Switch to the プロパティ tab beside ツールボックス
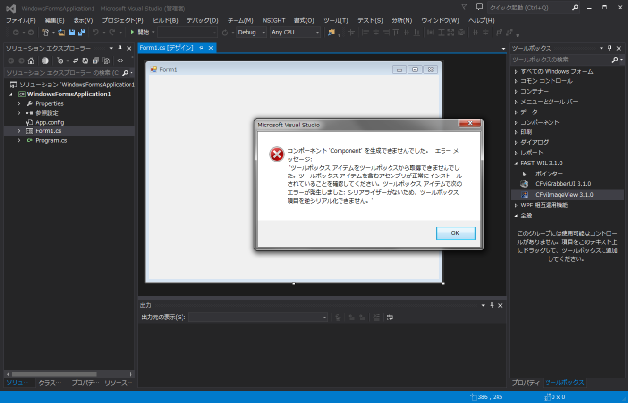 tap(526, 383)
